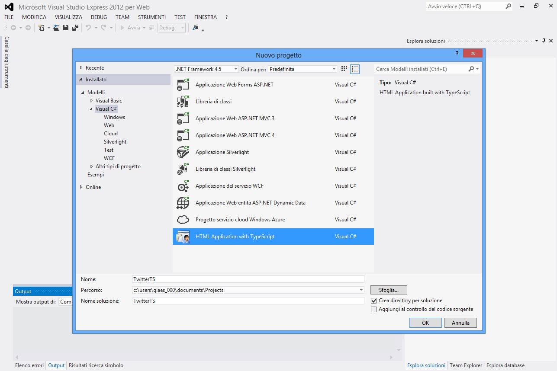Open the Avvia button dropdown arrow

tap(144, 28)
